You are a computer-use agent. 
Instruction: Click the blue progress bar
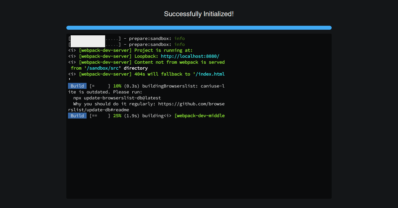coord(199,28)
